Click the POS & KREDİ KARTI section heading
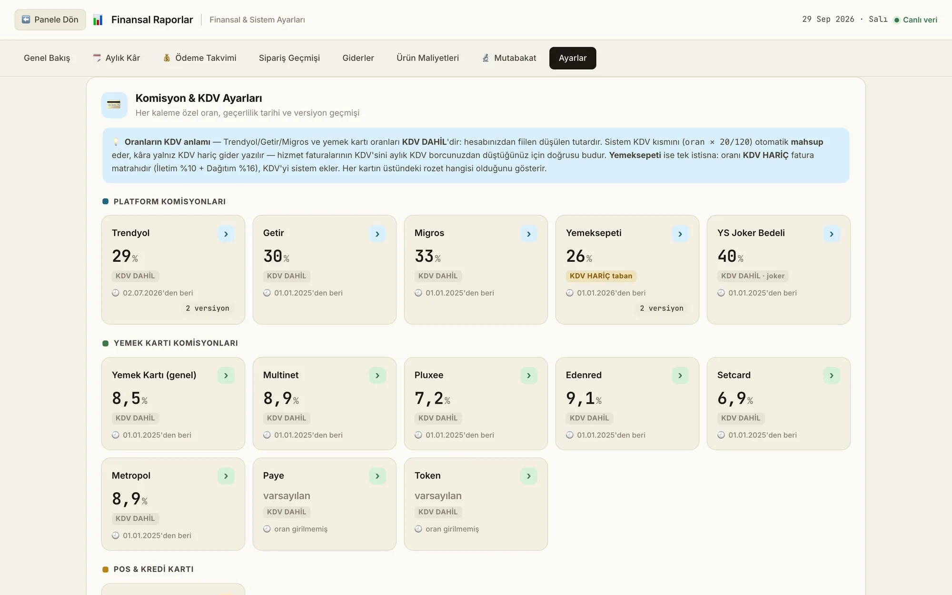The height and width of the screenshot is (595, 952). [153, 569]
